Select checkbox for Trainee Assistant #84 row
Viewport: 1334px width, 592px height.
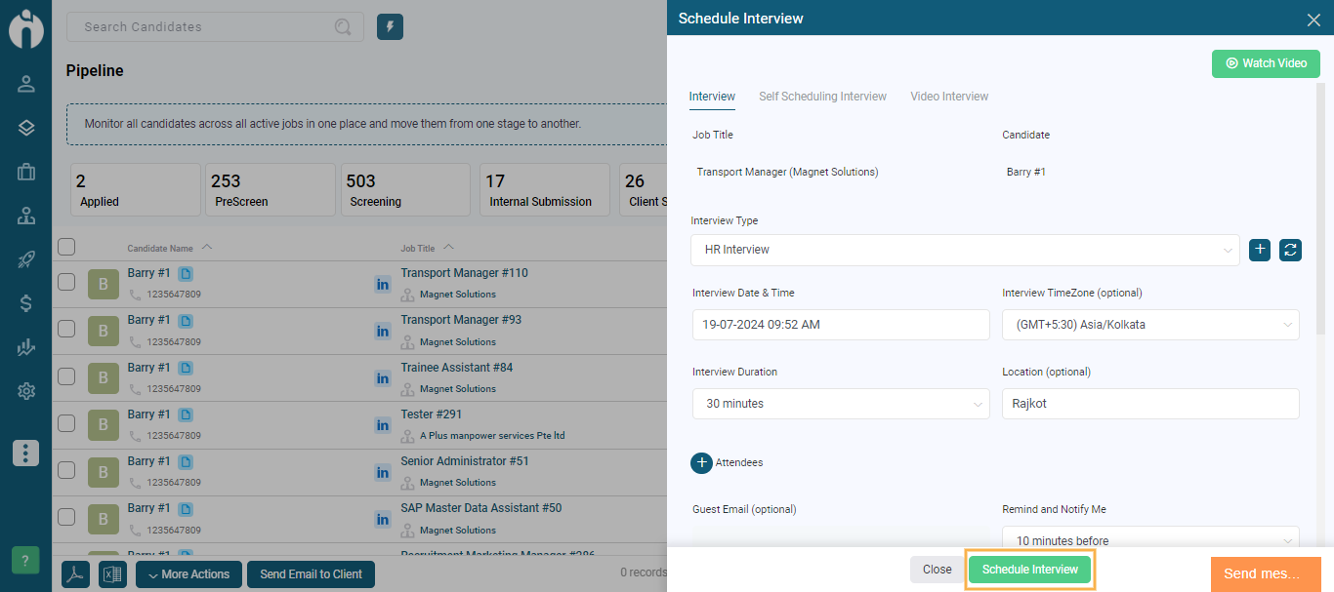point(66,375)
